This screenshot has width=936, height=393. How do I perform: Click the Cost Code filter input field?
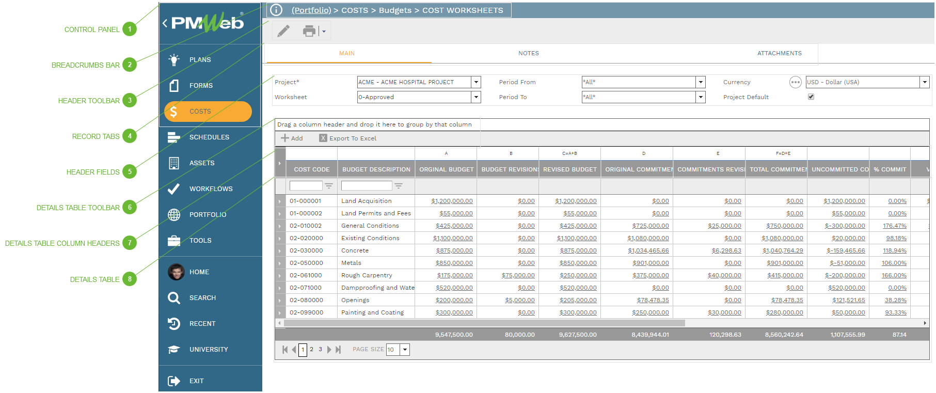point(306,186)
